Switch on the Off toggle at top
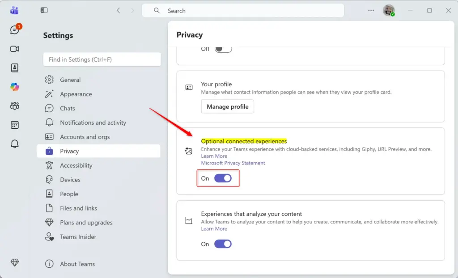 [x=223, y=48]
